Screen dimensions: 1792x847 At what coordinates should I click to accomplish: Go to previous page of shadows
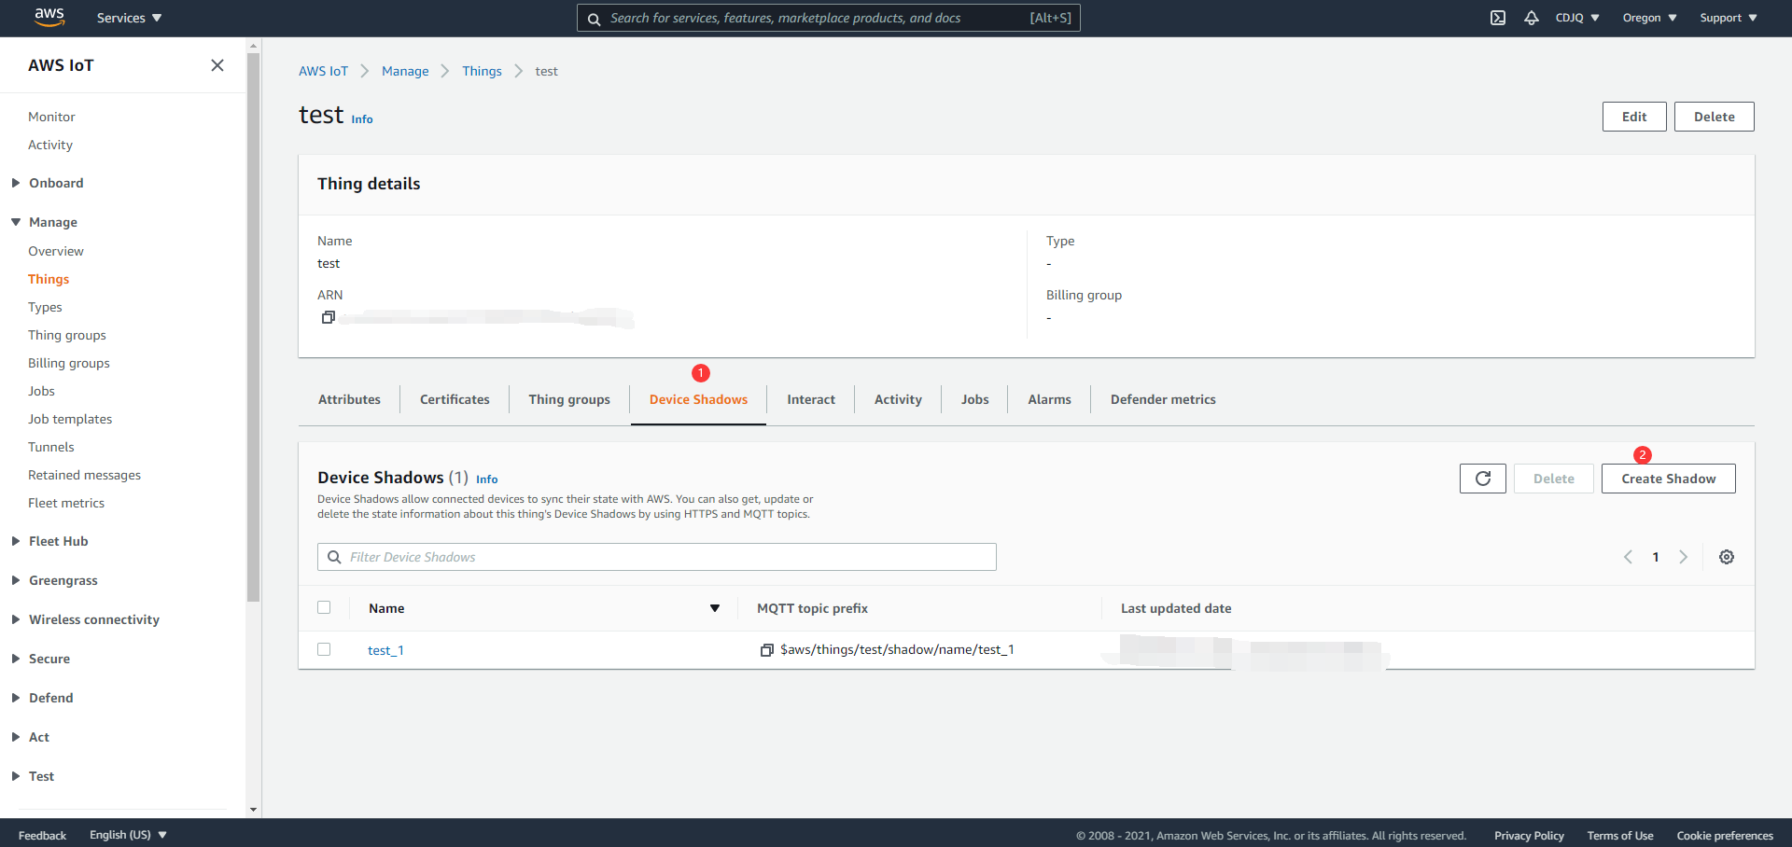pyautogui.click(x=1628, y=557)
